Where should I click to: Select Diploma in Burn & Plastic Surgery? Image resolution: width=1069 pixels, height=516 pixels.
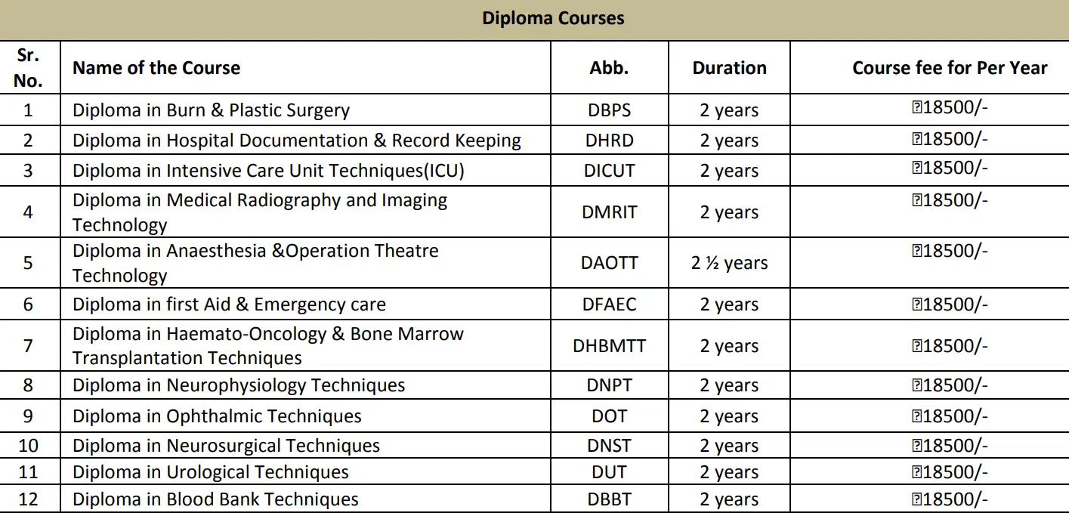(x=211, y=110)
